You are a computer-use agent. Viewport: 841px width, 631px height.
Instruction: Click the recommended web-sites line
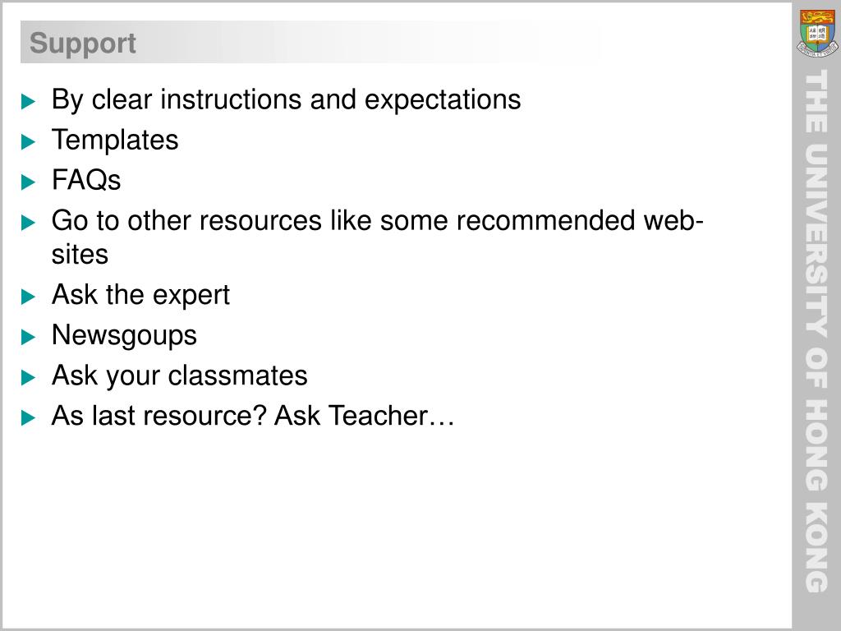point(378,237)
